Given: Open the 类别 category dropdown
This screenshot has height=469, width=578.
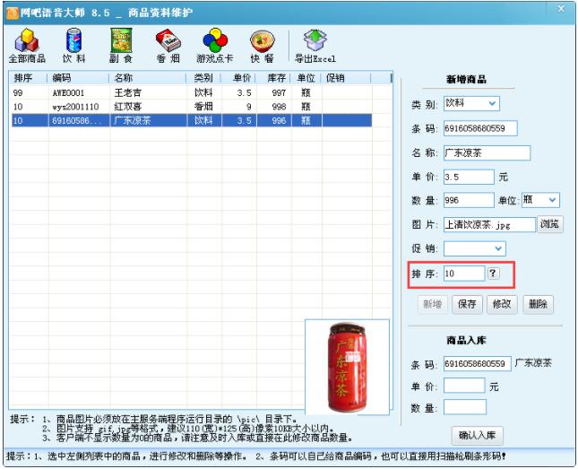Looking at the screenshot, I should click(x=492, y=104).
